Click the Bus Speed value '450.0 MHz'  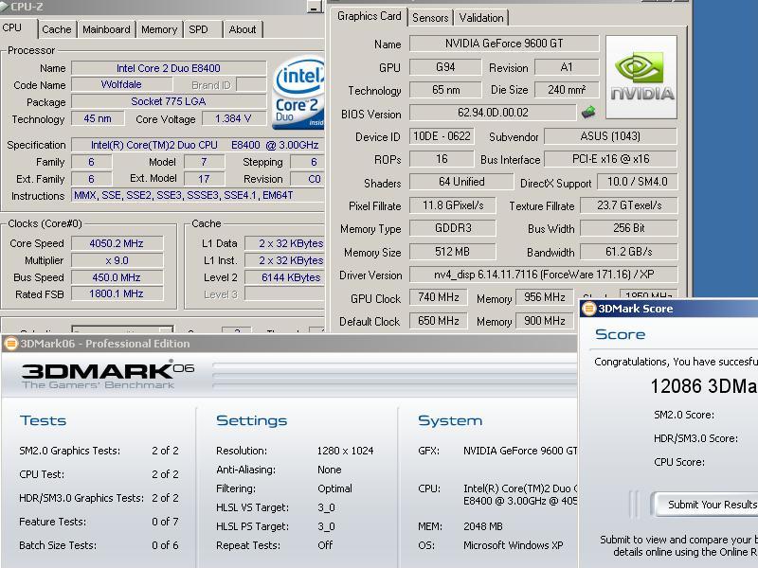pos(117,277)
